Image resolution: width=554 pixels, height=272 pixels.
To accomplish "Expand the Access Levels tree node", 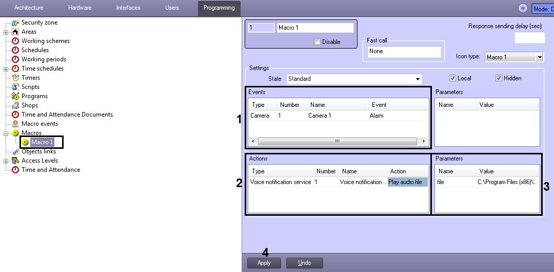I will [x=6, y=161].
